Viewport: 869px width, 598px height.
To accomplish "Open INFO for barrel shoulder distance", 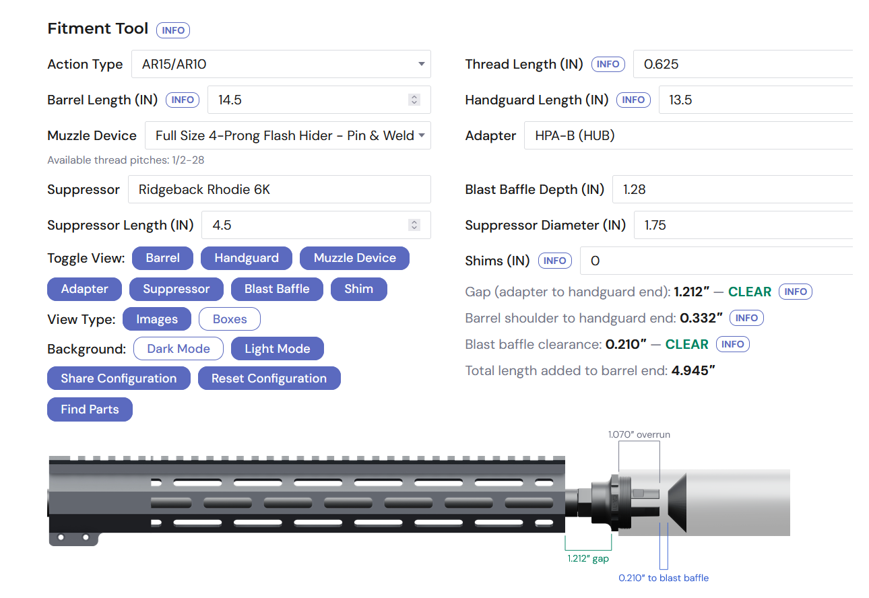I will coord(746,318).
